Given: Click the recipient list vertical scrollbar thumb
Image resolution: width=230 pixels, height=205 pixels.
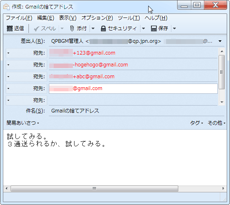Looking at the screenshot, I should [x=222, y=72].
